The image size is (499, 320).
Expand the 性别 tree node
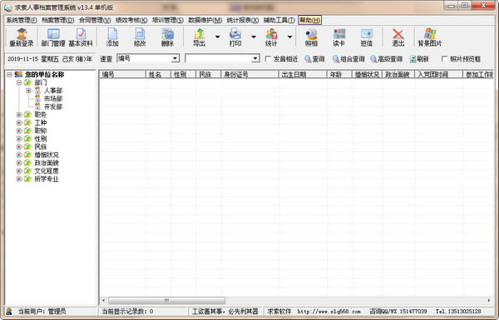[x=19, y=139]
